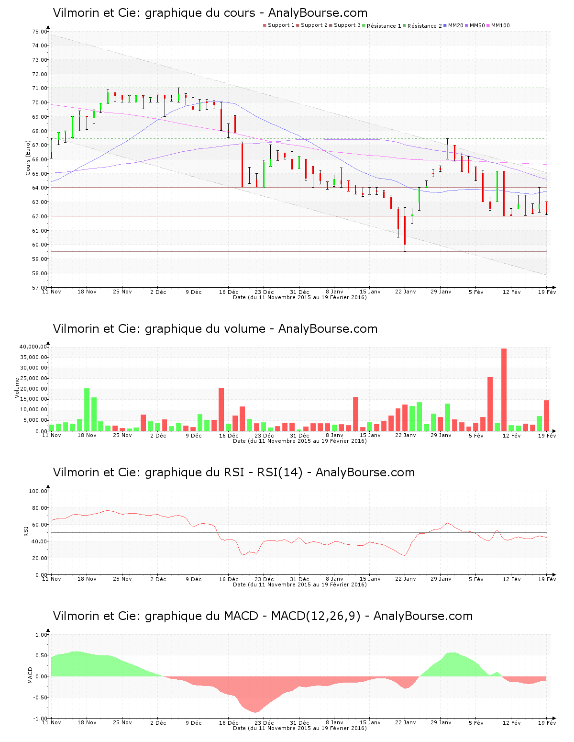Click the tall green volume bar at 18 Nov

(87, 410)
